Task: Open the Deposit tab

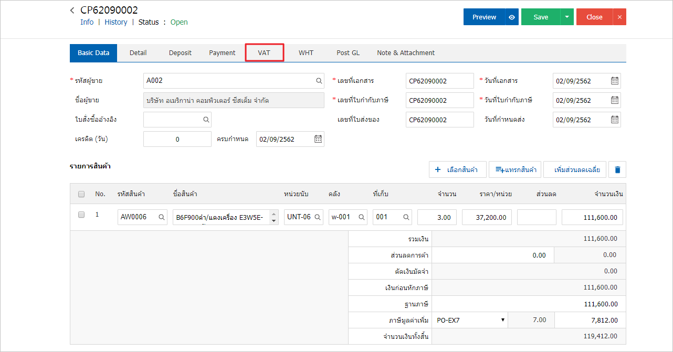Action: (180, 52)
